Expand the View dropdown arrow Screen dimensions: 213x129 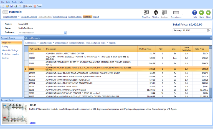click(107, 43)
